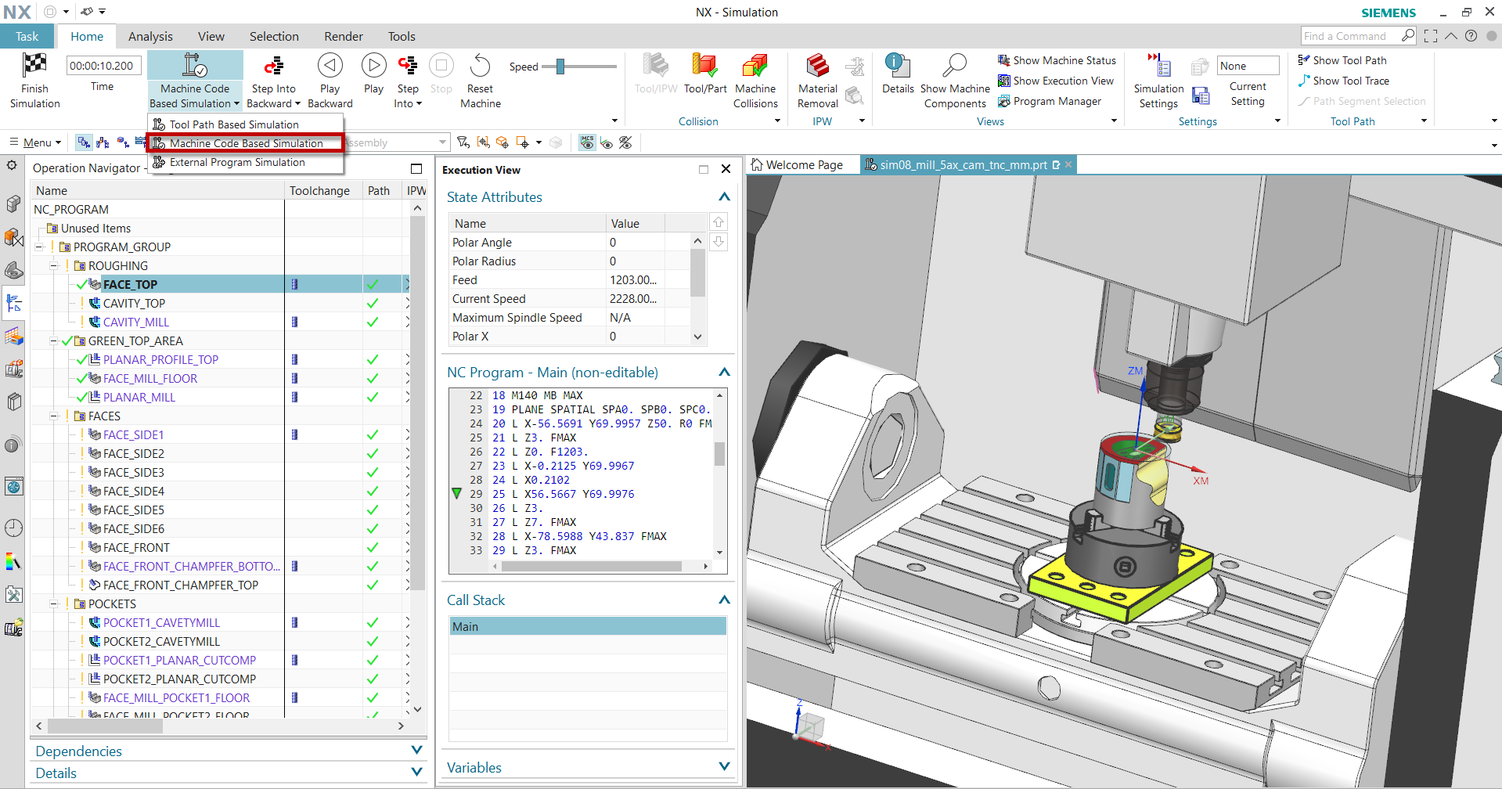
Task: Expand the Variables section
Action: (724, 767)
